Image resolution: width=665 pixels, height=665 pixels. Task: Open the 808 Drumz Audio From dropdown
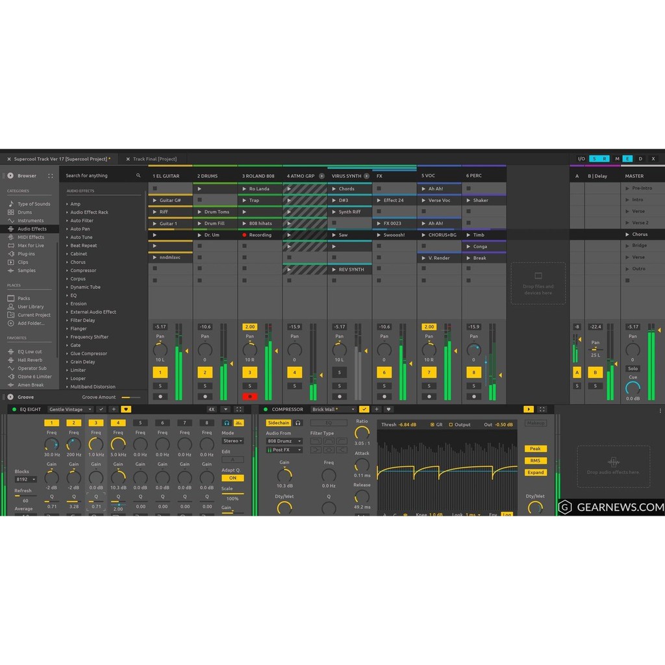pyautogui.click(x=284, y=441)
